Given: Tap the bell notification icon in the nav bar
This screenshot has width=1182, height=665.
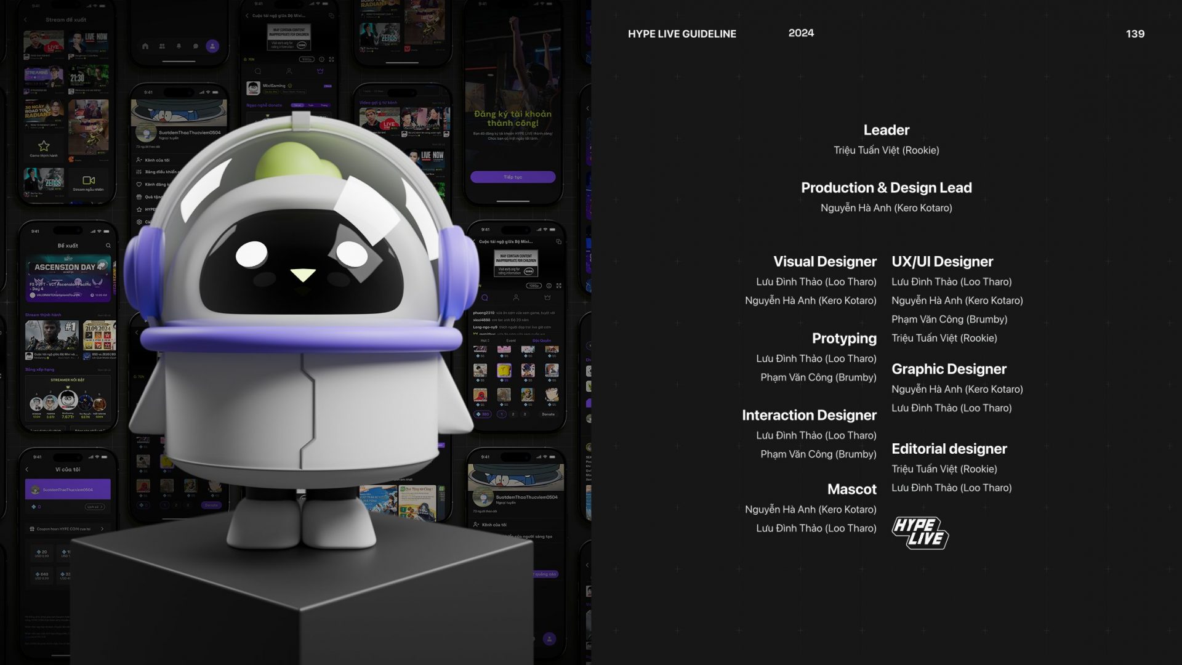Looking at the screenshot, I should (x=179, y=46).
